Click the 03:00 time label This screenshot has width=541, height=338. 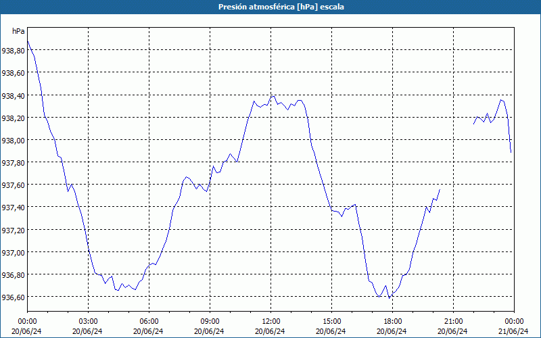click(x=88, y=321)
